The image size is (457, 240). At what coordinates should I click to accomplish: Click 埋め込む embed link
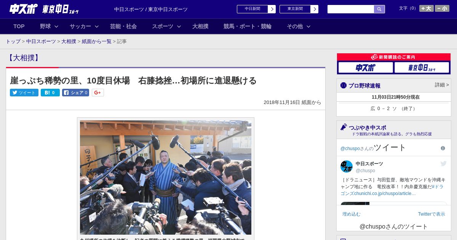[x=351, y=214]
